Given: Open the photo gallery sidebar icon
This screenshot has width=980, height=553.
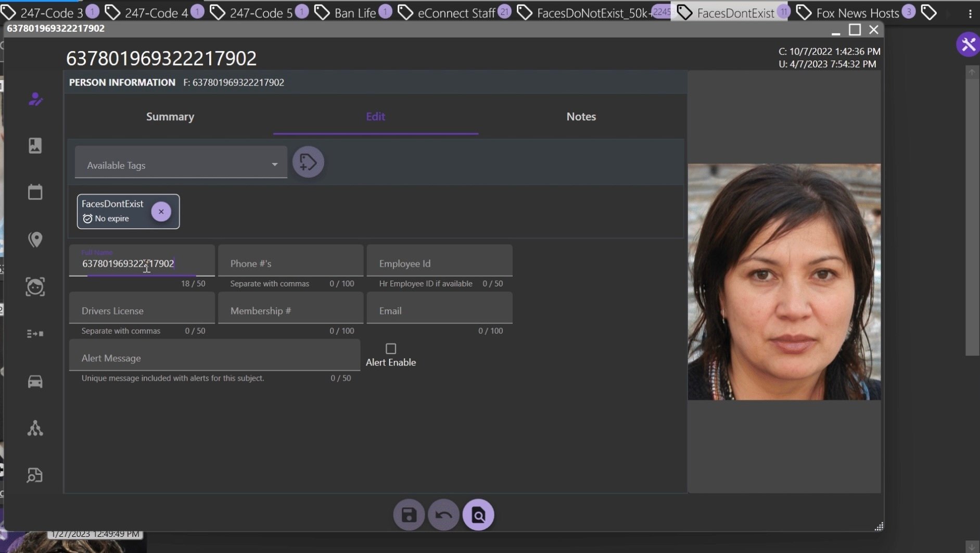Looking at the screenshot, I should tap(35, 146).
